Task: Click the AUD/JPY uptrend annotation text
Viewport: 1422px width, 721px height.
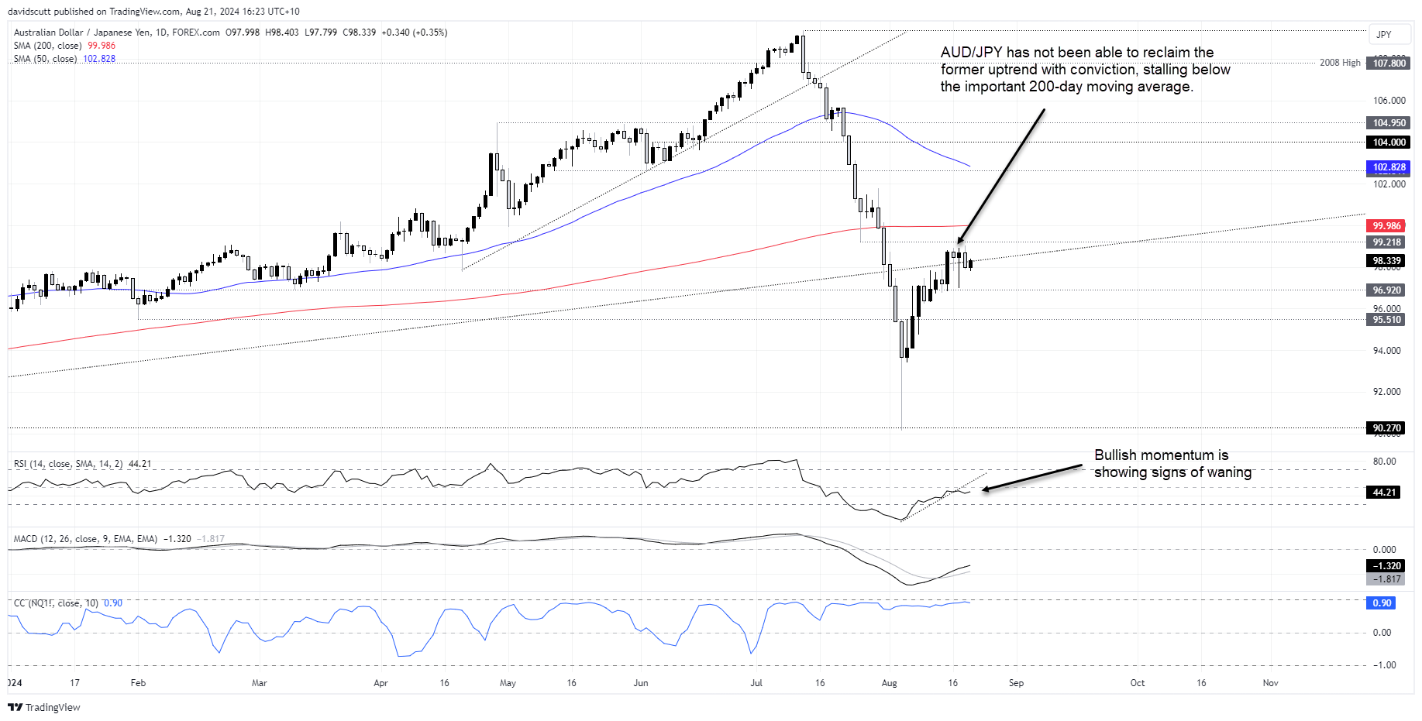Action: [x=1085, y=70]
